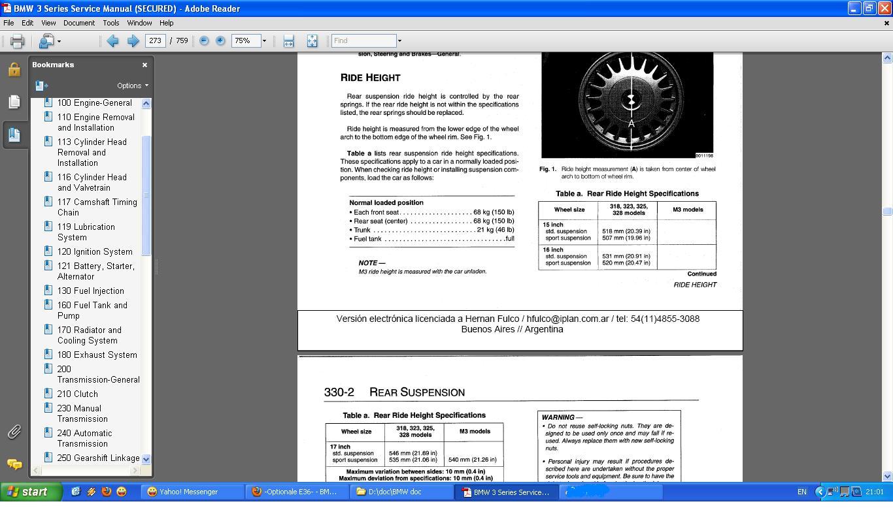Screen dimensions: 893x508
Task: Open the Tools menu
Action: coord(111,23)
